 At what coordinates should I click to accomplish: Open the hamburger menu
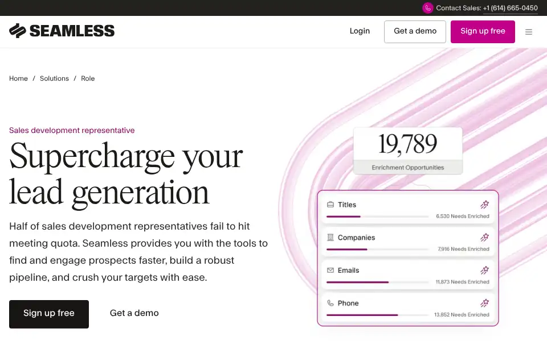(x=529, y=32)
